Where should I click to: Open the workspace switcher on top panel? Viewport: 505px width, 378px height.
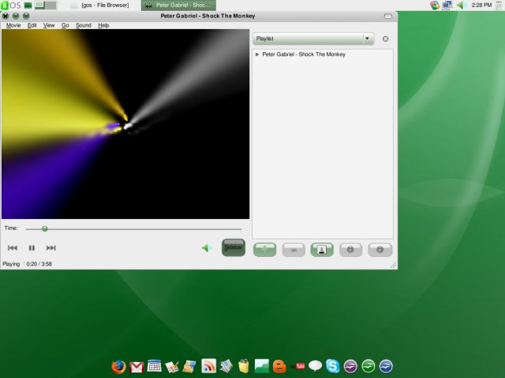pos(46,6)
